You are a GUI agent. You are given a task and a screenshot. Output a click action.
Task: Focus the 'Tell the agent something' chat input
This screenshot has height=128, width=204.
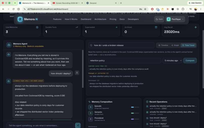tap(40, 125)
